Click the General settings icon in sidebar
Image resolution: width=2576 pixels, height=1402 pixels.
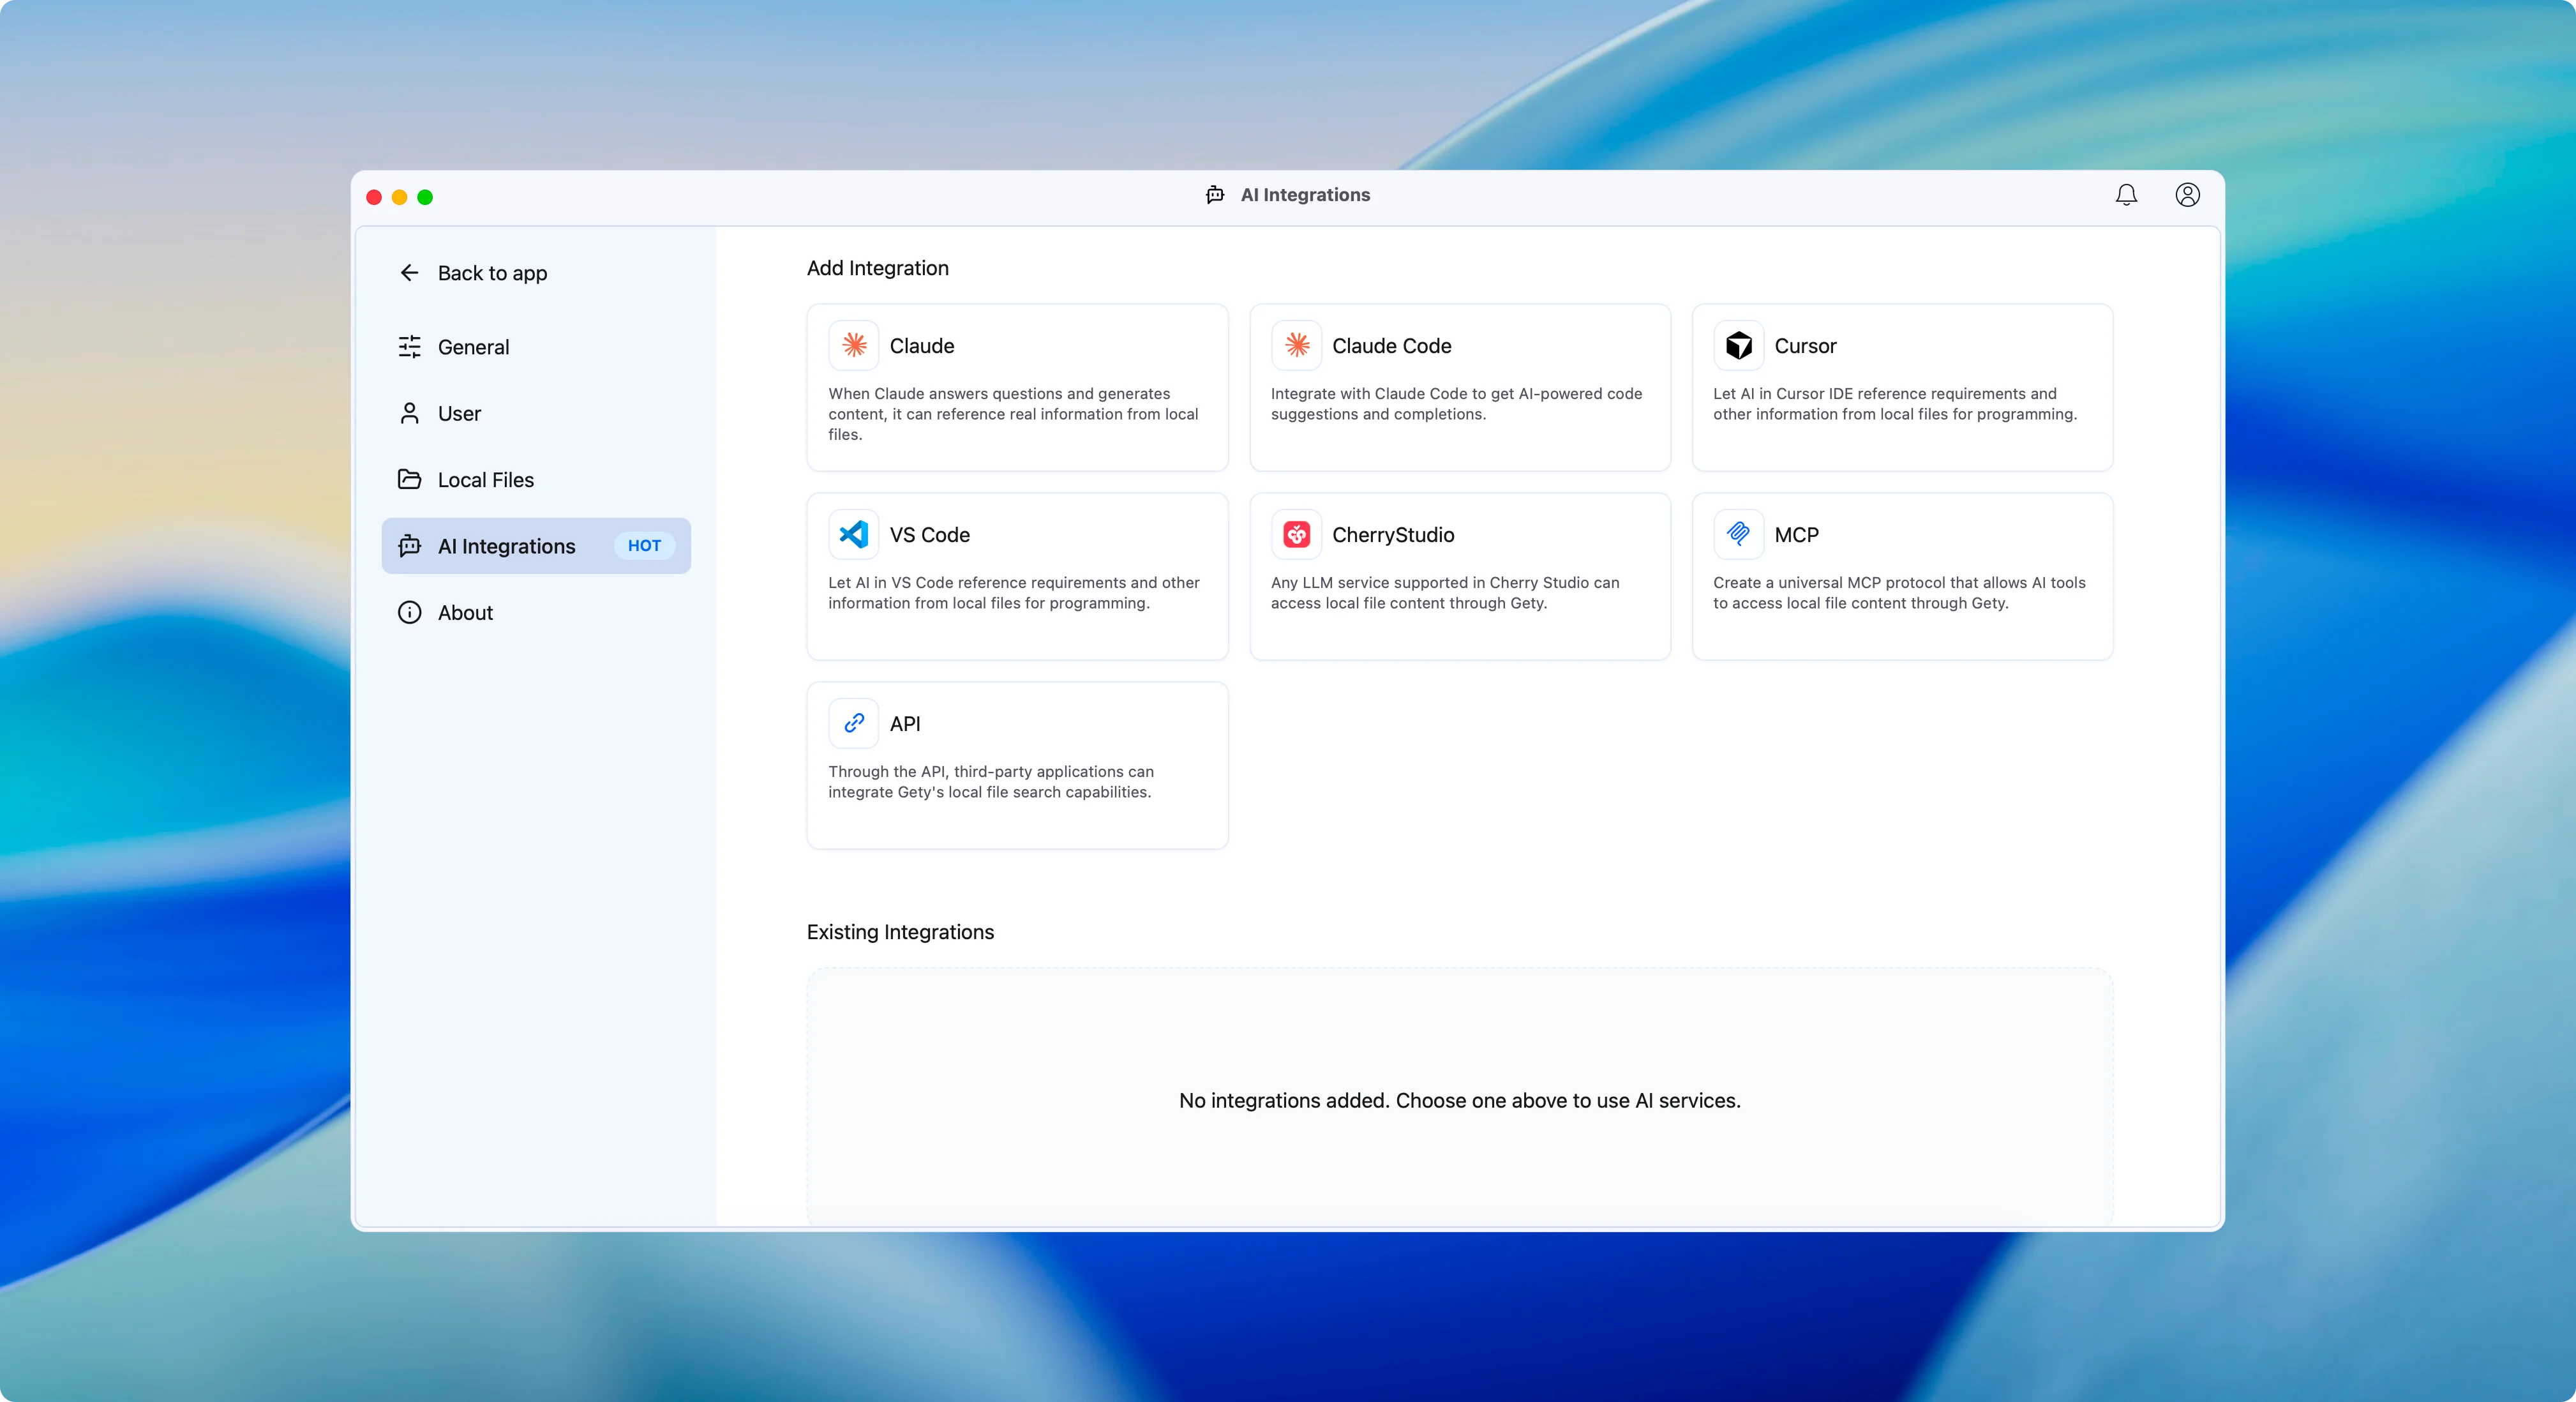pyautogui.click(x=410, y=347)
